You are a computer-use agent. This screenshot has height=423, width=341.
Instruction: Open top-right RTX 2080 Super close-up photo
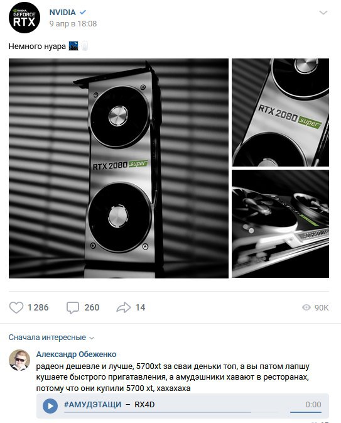point(280,113)
